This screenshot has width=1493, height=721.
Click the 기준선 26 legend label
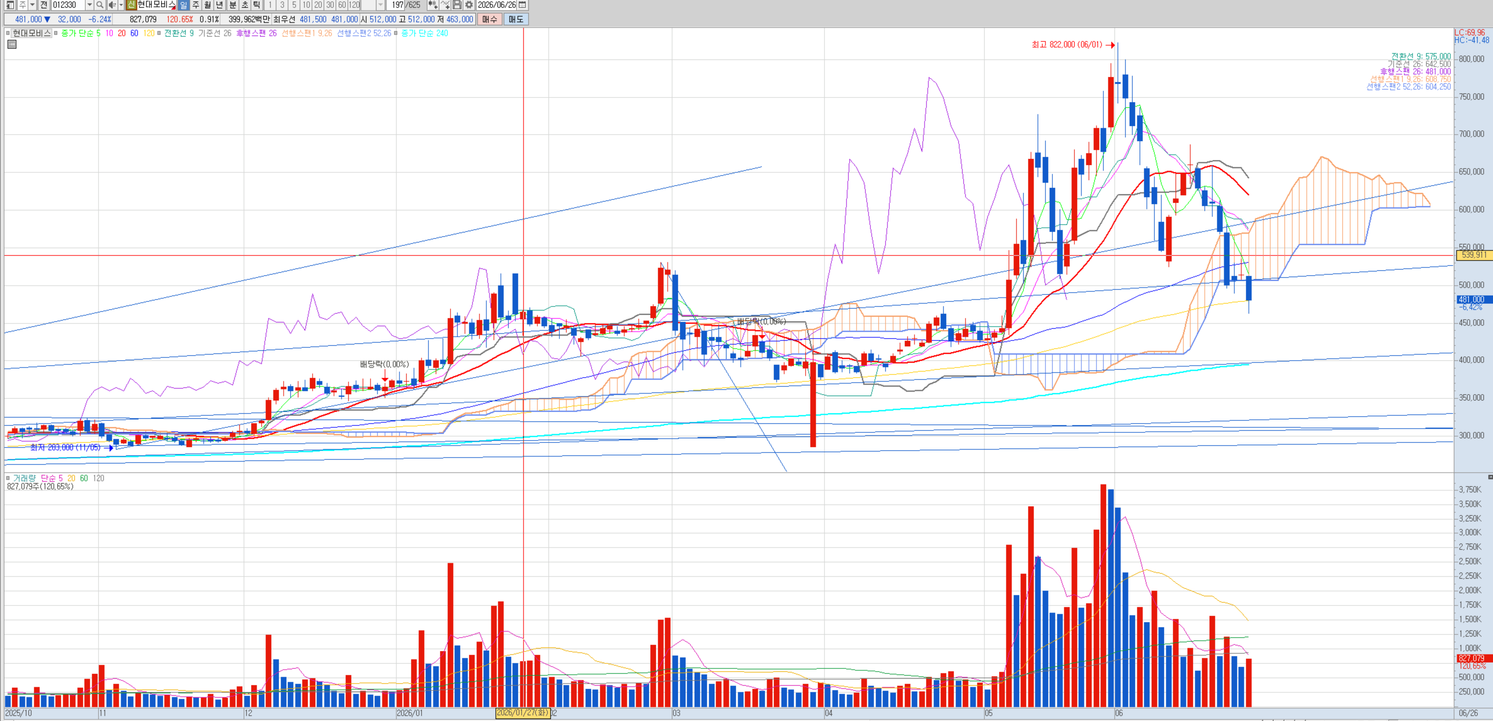214,33
